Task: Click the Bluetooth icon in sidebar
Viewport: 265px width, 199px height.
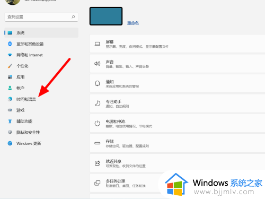Action: 10,44
